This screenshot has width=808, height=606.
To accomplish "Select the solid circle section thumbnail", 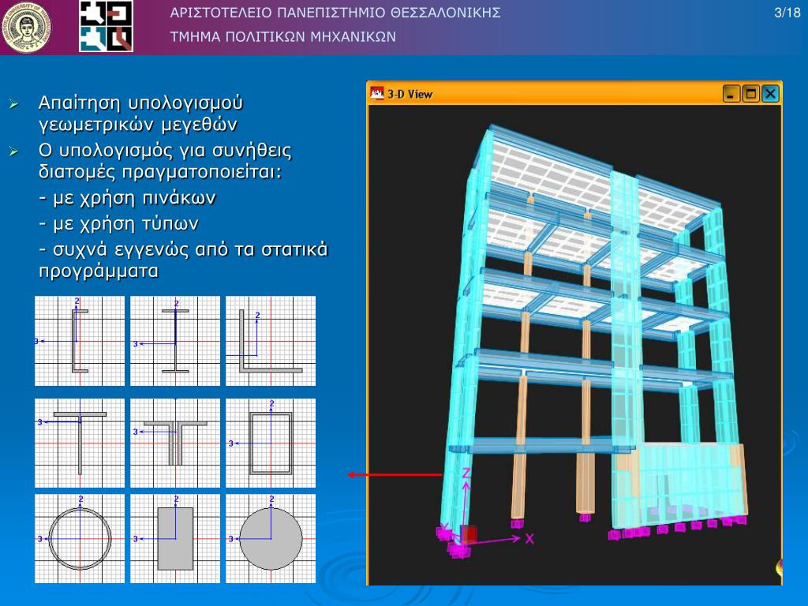I will pos(271,539).
